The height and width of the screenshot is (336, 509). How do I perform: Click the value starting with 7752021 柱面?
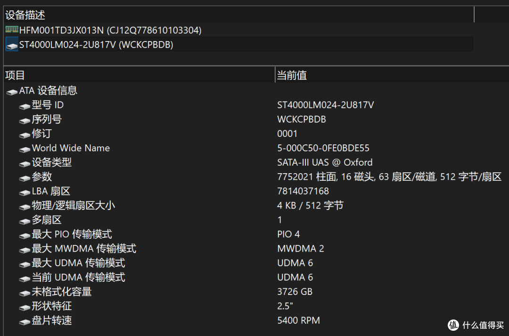[389, 177]
